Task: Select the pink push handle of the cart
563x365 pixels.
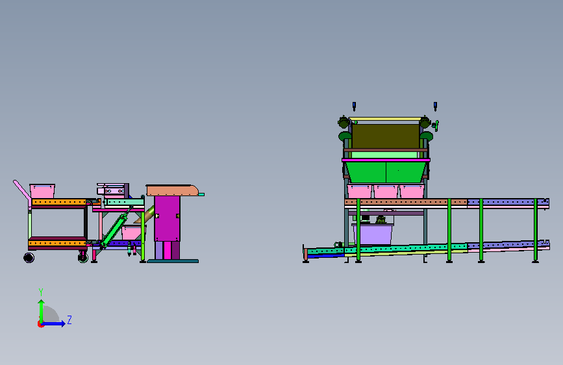Action: tap(23, 192)
